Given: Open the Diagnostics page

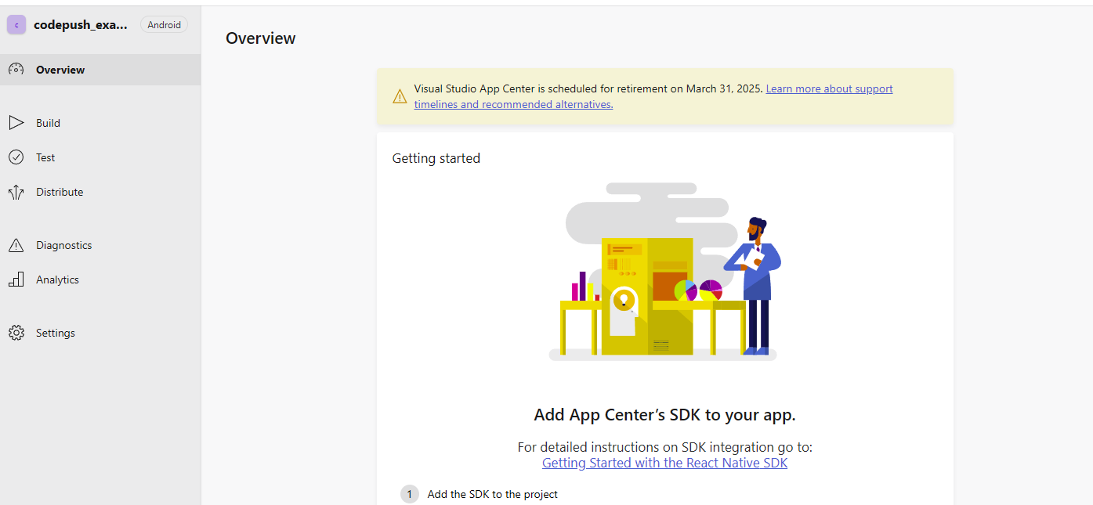Looking at the screenshot, I should [x=100, y=245].
